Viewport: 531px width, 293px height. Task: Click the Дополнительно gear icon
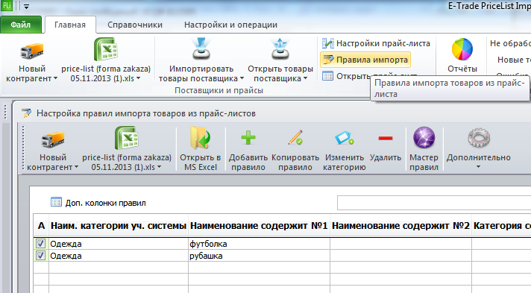(479, 138)
